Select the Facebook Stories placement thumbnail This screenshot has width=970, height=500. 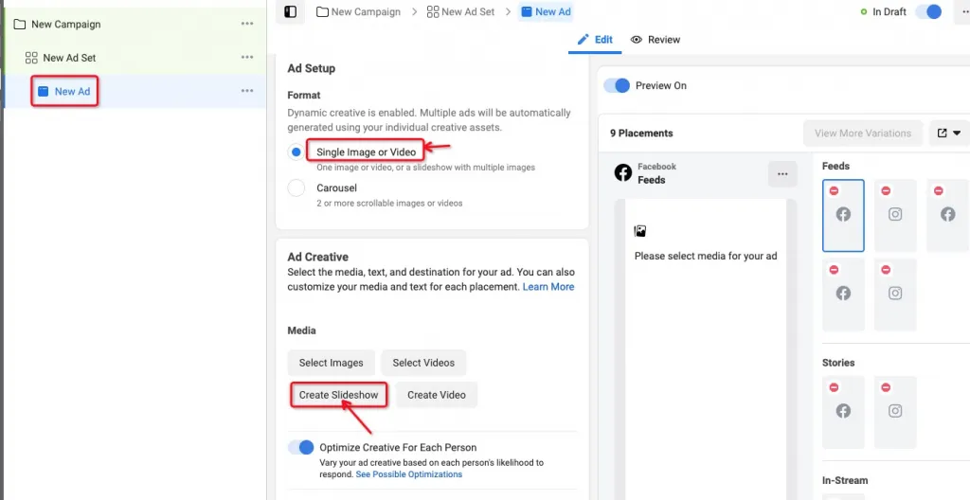[843, 411]
